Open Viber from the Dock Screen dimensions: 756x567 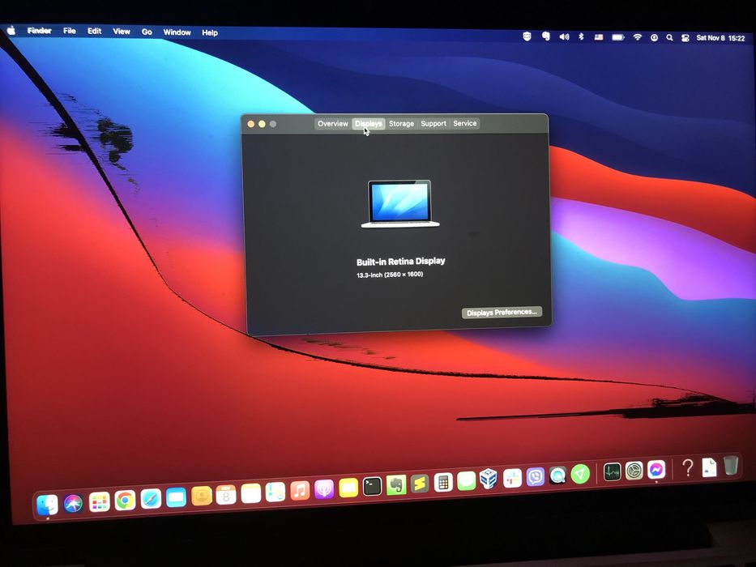(535, 477)
